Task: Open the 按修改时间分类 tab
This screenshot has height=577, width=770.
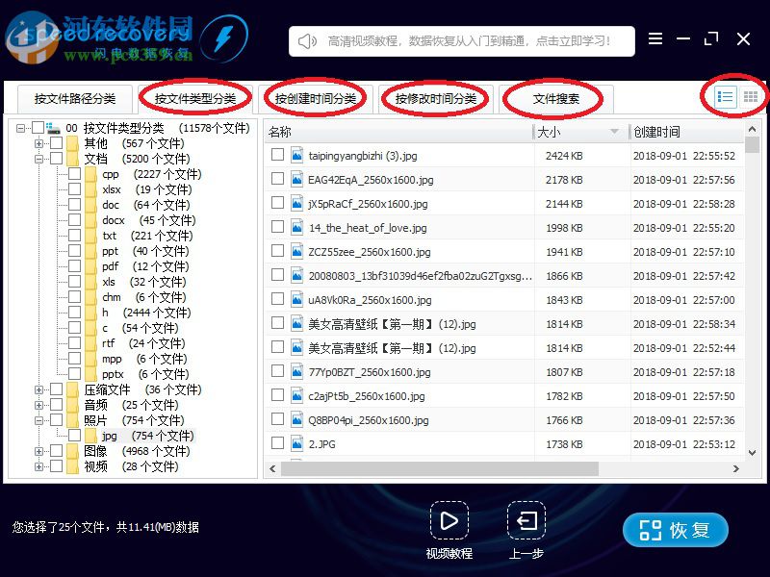Action: pos(436,99)
